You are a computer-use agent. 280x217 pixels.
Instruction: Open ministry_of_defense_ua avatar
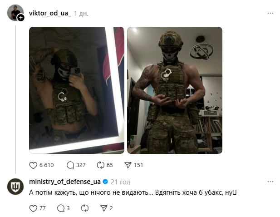click(x=15, y=187)
